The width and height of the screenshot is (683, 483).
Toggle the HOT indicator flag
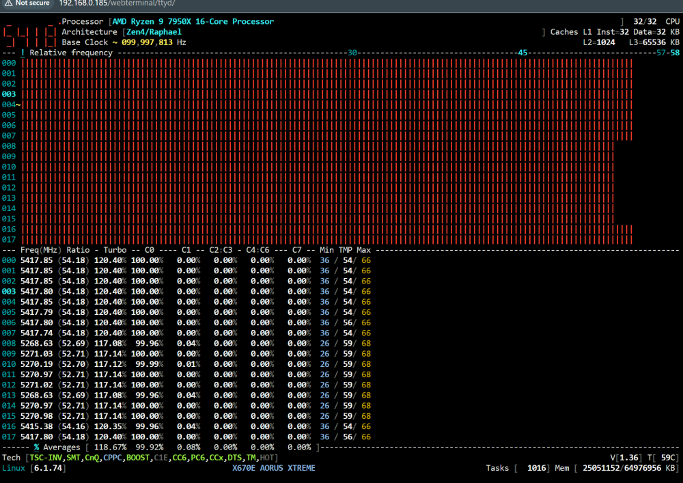click(x=266, y=458)
